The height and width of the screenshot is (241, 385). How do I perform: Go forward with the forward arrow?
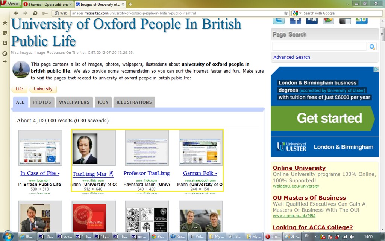25,13
